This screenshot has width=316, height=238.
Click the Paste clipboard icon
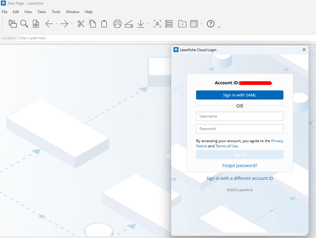pyautogui.click(x=104, y=24)
